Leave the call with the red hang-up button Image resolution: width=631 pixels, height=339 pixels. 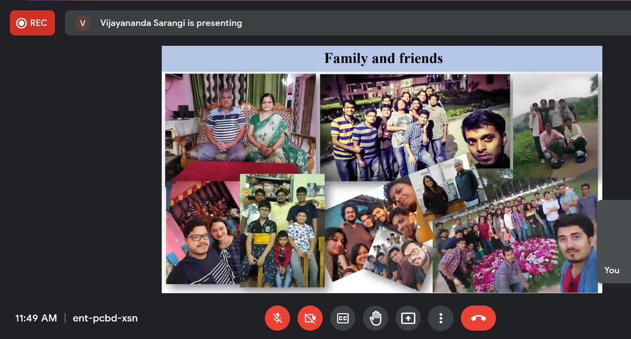(479, 318)
